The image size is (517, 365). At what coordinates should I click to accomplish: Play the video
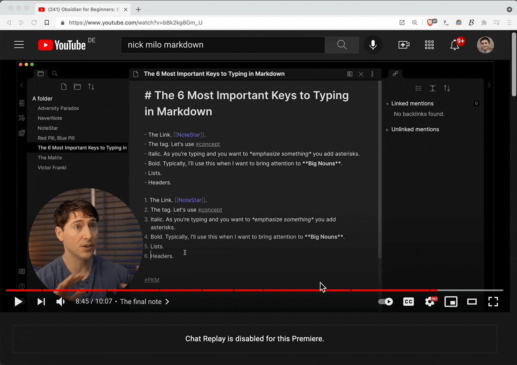tap(18, 302)
